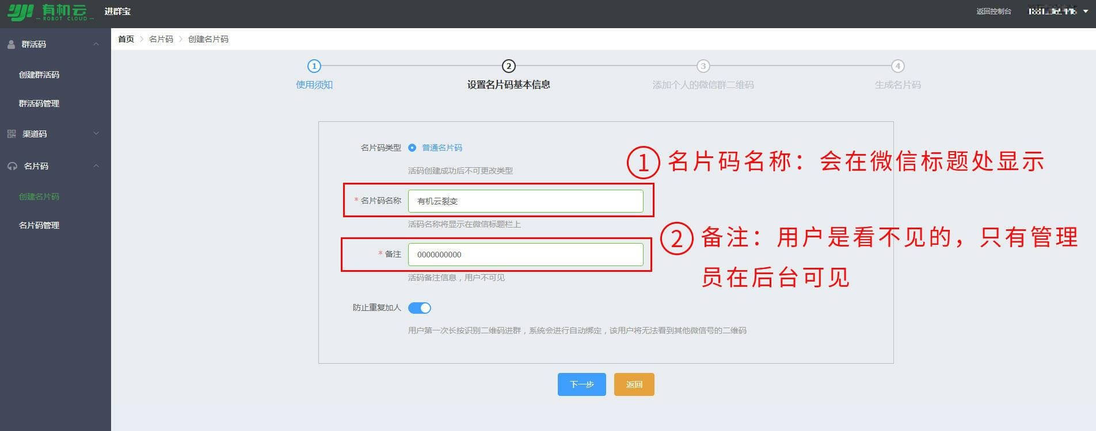Click 创建名片码 breadcrumb text
The image size is (1096, 431).
[x=208, y=39]
